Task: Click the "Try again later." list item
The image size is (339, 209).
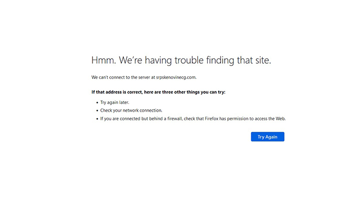Action: point(114,102)
